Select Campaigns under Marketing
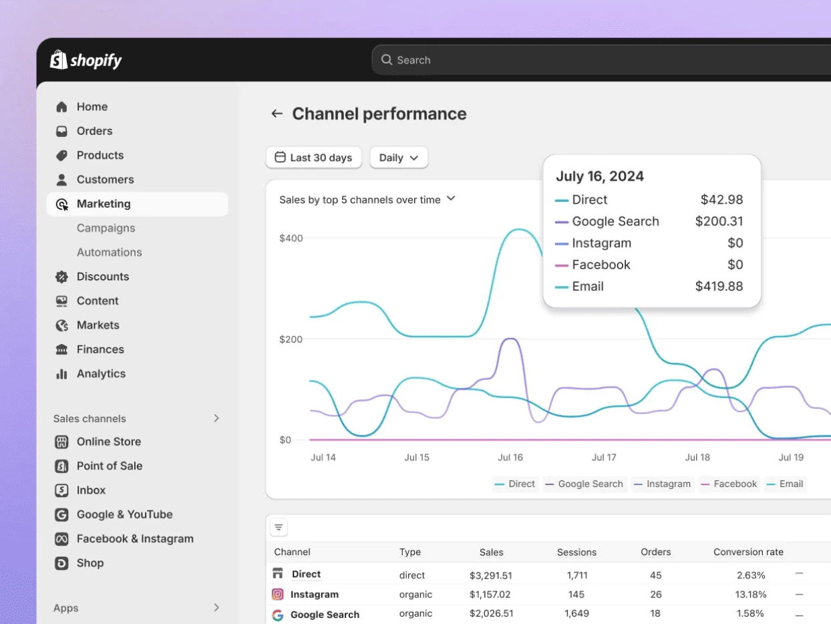This screenshot has width=831, height=624. (x=106, y=228)
